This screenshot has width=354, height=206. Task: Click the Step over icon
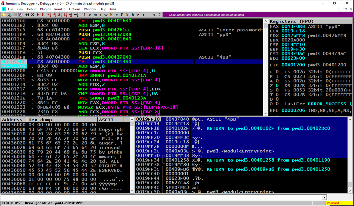(x=55, y=15)
